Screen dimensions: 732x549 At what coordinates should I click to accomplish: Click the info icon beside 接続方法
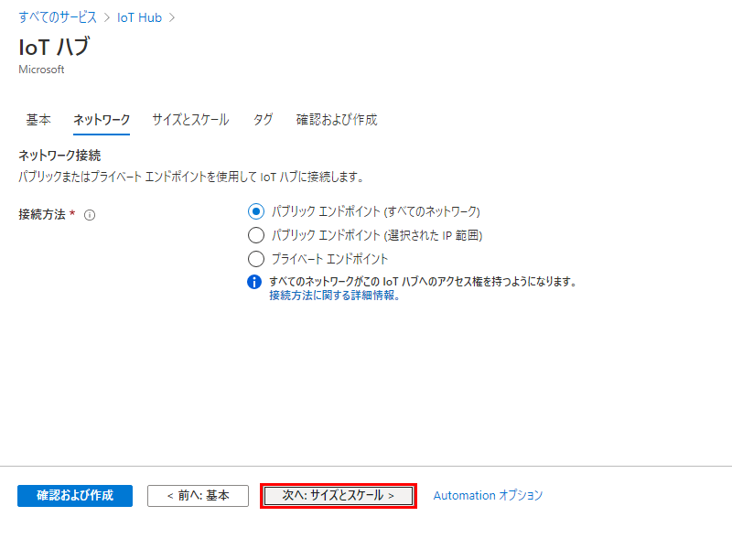point(90,215)
